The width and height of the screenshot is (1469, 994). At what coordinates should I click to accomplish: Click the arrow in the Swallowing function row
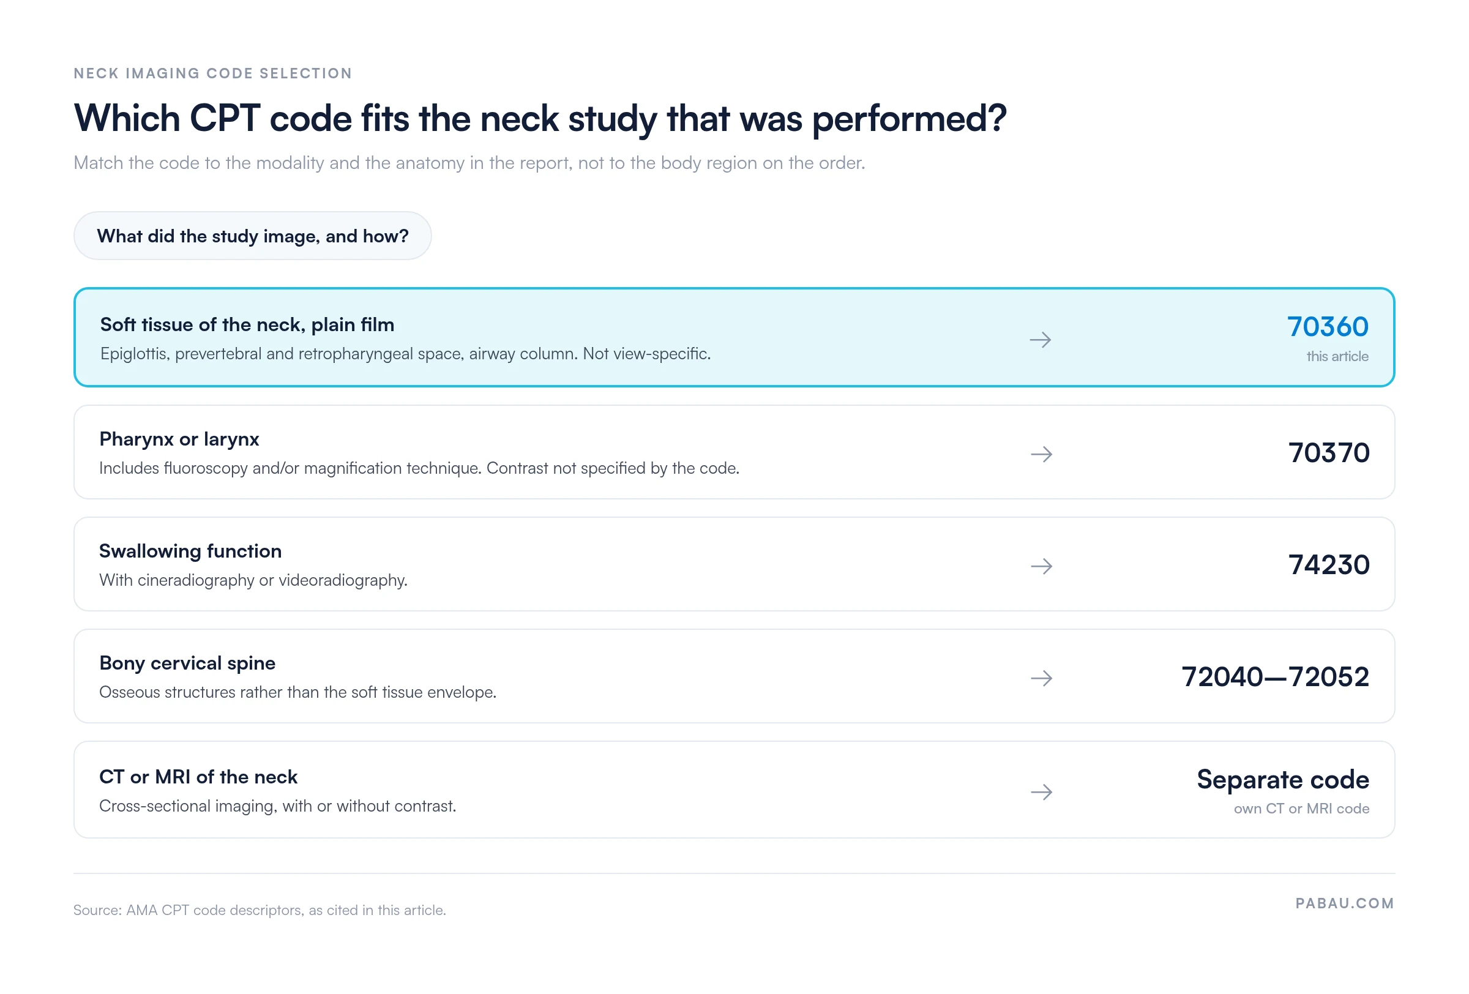1041,566
